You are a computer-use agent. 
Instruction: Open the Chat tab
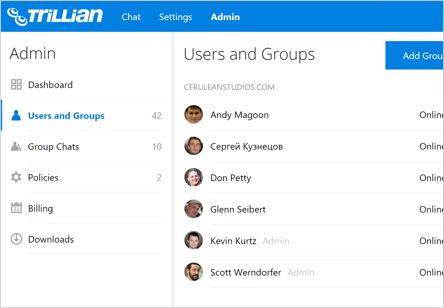pyautogui.click(x=131, y=17)
